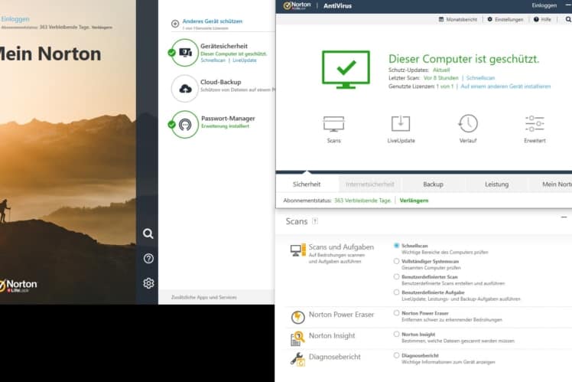The width and height of the screenshot is (572, 382).
Task: Click 'Dieser Computer ist geschützt.' headline
Action: [x=463, y=59]
